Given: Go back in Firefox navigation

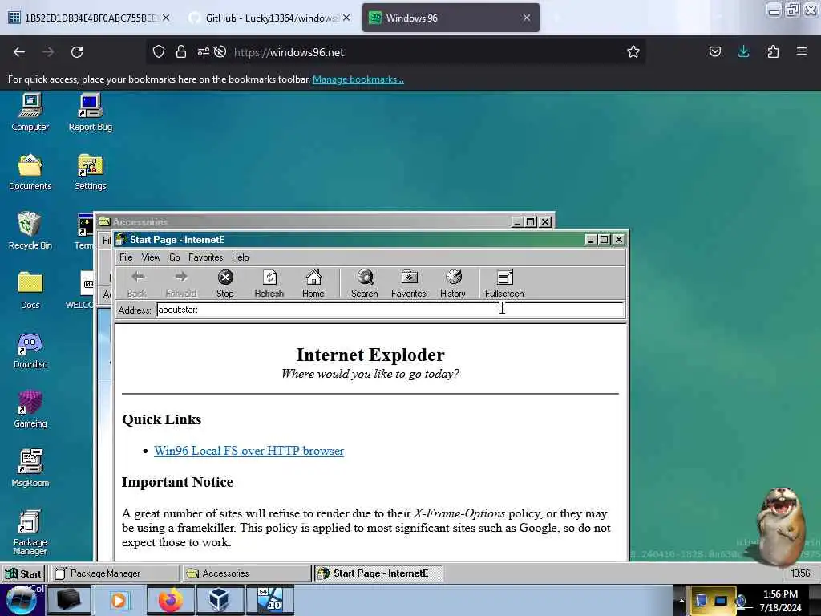Looking at the screenshot, I should (19, 52).
